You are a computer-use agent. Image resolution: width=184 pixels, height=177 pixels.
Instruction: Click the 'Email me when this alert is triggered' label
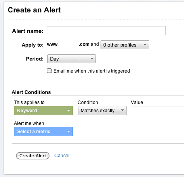pos(92,71)
